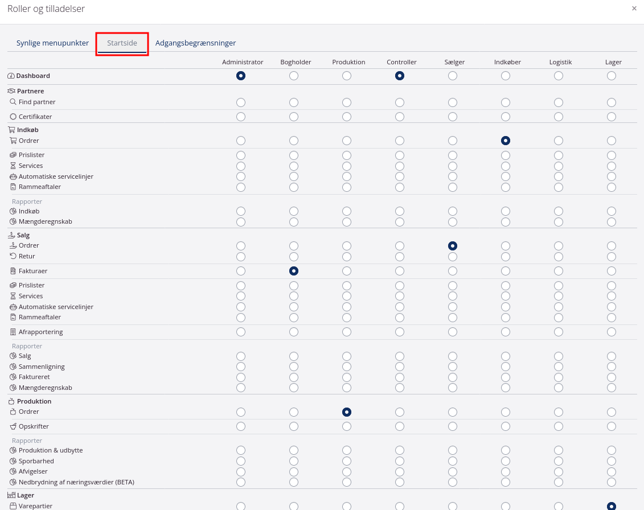Image resolution: width=644 pixels, height=510 pixels.
Task: Click the Opskrifter icon under Produktion
Action: pos(13,426)
